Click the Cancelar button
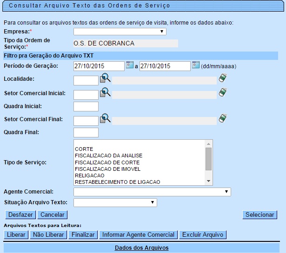The width and height of the screenshot is (286, 253). 52,214
